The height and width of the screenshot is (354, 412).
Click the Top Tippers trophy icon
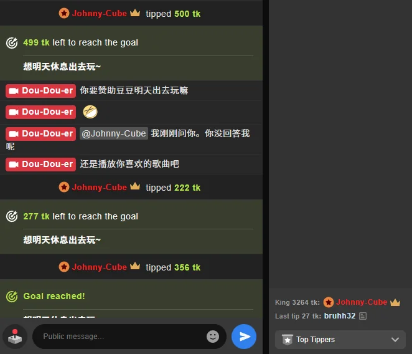pos(287,340)
